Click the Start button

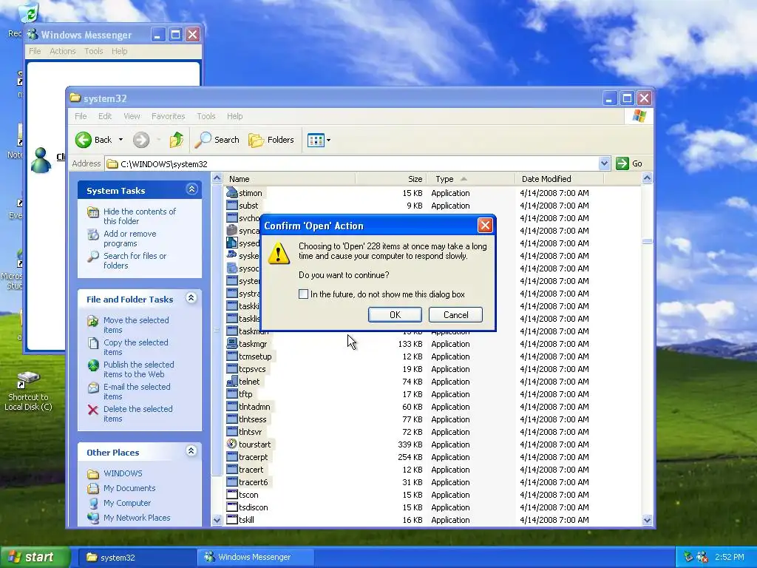tap(34, 557)
